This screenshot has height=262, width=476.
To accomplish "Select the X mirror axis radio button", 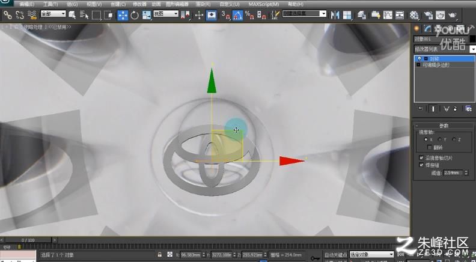I will (x=426, y=139).
